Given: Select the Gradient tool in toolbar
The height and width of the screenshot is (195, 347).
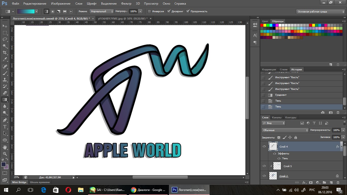Looking at the screenshot, I should 5,100.
